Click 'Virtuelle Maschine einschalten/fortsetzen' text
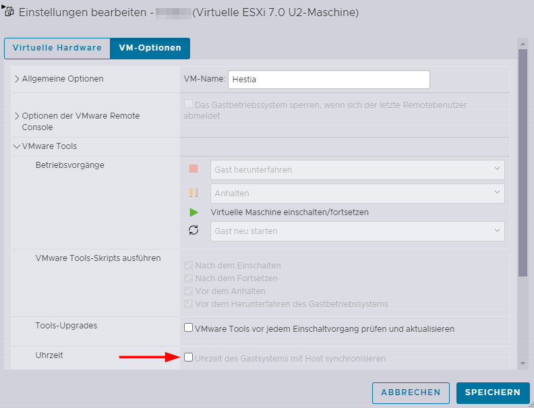Image resolution: width=534 pixels, height=408 pixels. pyautogui.click(x=289, y=212)
